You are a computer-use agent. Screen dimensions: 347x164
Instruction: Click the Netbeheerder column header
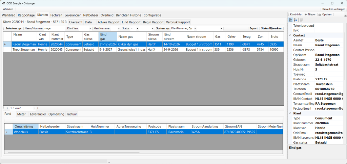(x=52, y=127)
